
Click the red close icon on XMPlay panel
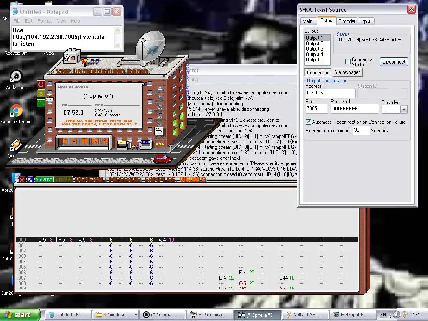[22, 180]
